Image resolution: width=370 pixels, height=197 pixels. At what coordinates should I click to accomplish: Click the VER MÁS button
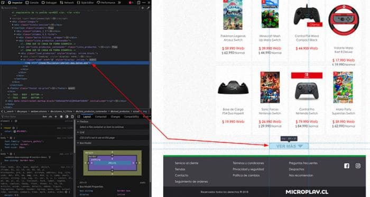pyautogui.click(x=289, y=146)
